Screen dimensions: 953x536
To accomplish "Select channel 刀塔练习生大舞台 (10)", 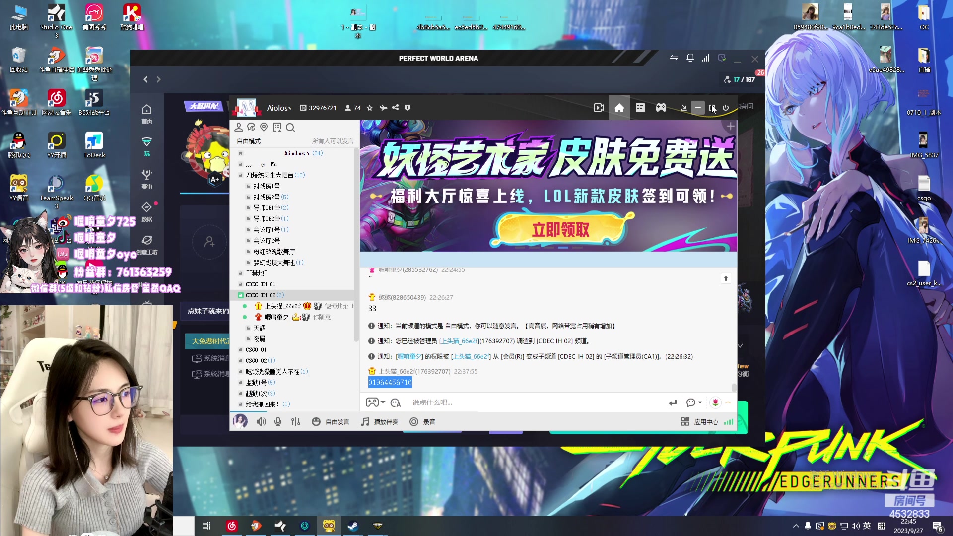I will point(275,175).
